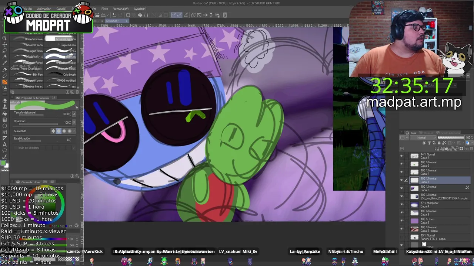Select the Auto select magic wand tool
Image resolution: width=474 pixels, height=266 pixels.
click(4, 57)
